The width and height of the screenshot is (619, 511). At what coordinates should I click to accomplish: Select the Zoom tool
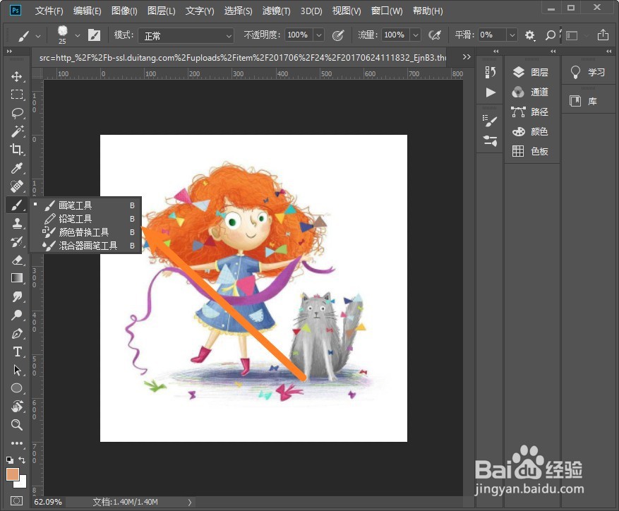tap(16, 425)
